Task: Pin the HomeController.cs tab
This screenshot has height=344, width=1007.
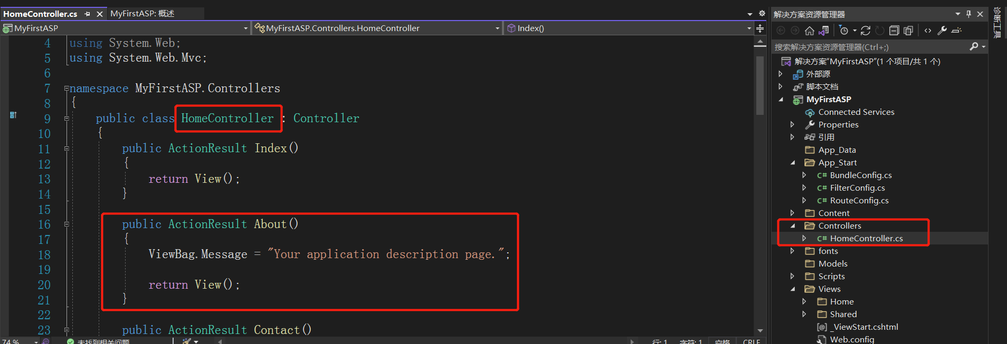Action: click(87, 14)
